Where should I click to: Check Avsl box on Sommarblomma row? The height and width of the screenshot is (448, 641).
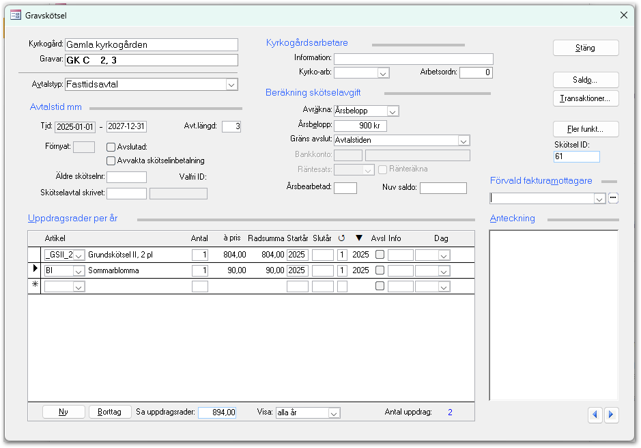coord(380,270)
